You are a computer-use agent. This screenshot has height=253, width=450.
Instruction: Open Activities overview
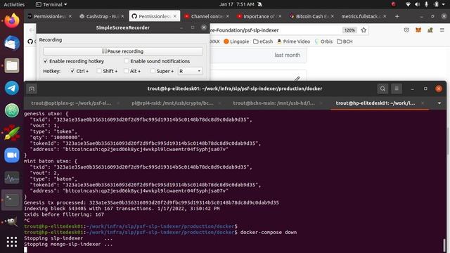14,4
